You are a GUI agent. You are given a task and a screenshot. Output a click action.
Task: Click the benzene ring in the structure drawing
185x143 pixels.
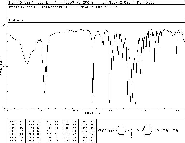(148, 130)
